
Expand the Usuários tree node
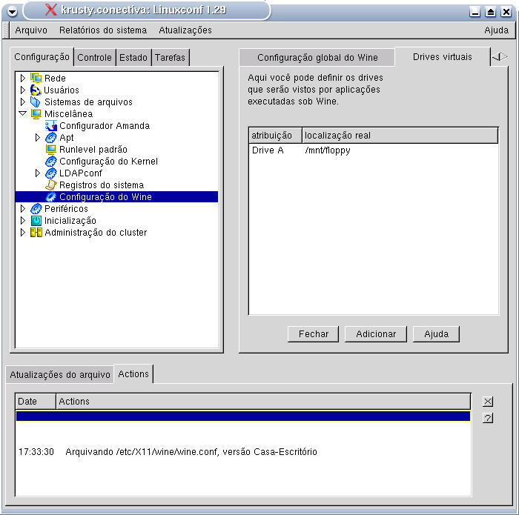point(22,90)
